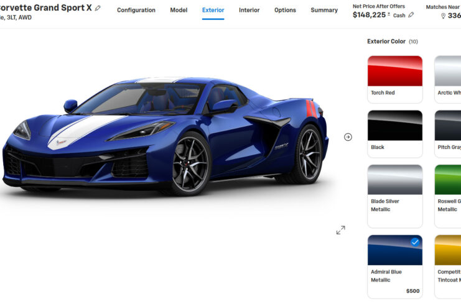
Task: Show next vehicle view arrow
Action: coord(348,137)
